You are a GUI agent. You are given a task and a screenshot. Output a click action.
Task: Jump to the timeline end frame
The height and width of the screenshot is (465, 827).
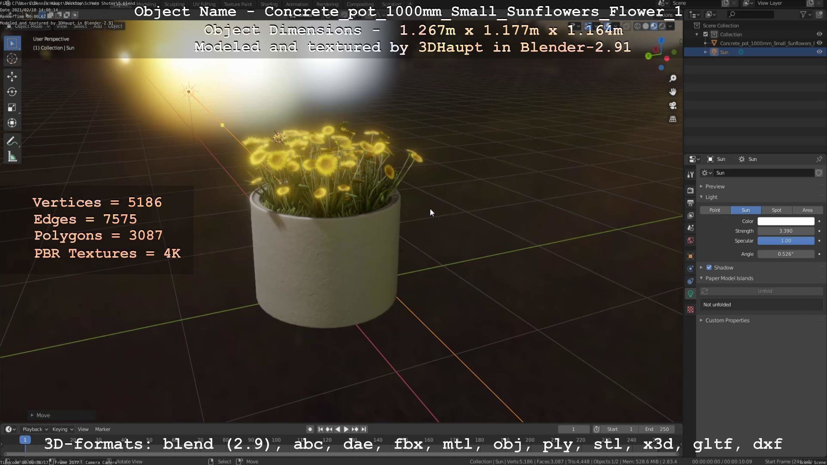click(x=364, y=429)
